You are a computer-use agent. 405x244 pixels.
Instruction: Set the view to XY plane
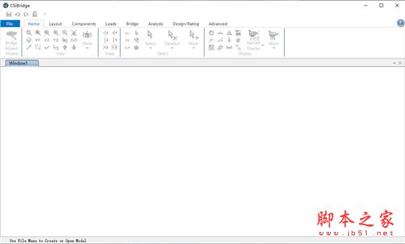click(x=38, y=40)
